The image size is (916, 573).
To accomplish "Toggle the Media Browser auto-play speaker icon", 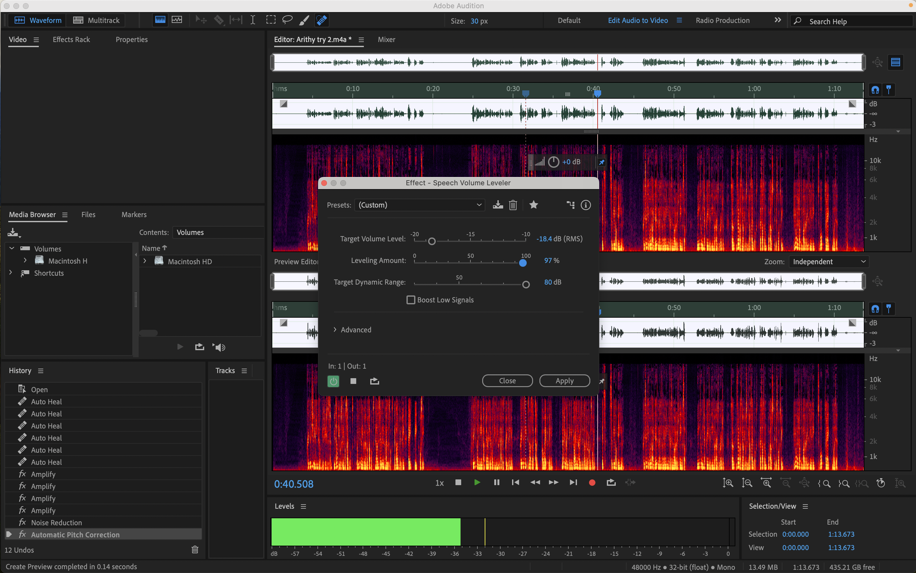I will coord(219,347).
